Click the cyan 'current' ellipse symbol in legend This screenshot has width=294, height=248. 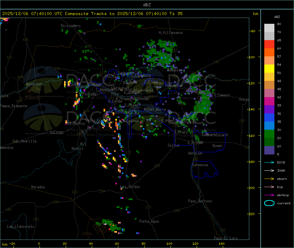click(x=269, y=203)
